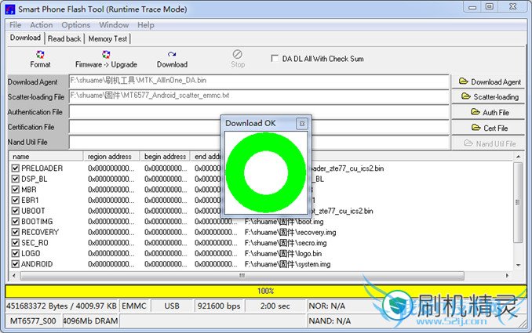Close the Download OK popup
Screen dimensions: 532x333
pyautogui.click(x=301, y=124)
